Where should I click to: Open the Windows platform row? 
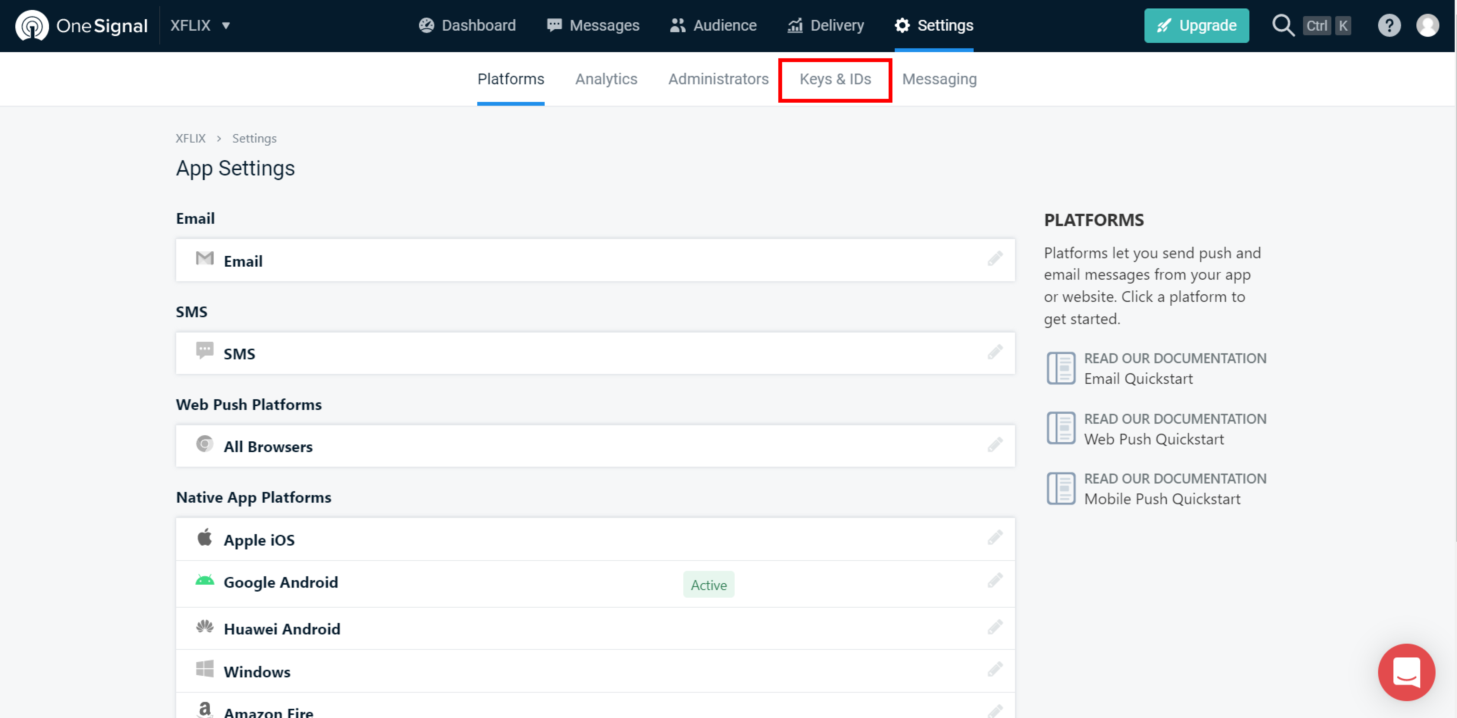(x=595, y=671)
